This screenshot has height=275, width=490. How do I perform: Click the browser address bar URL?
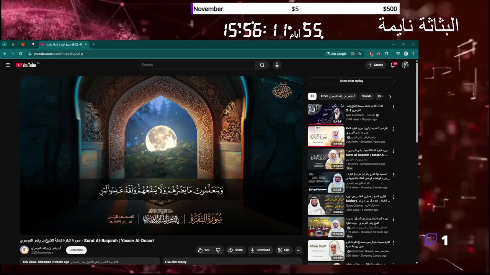[x=58, y=54]
